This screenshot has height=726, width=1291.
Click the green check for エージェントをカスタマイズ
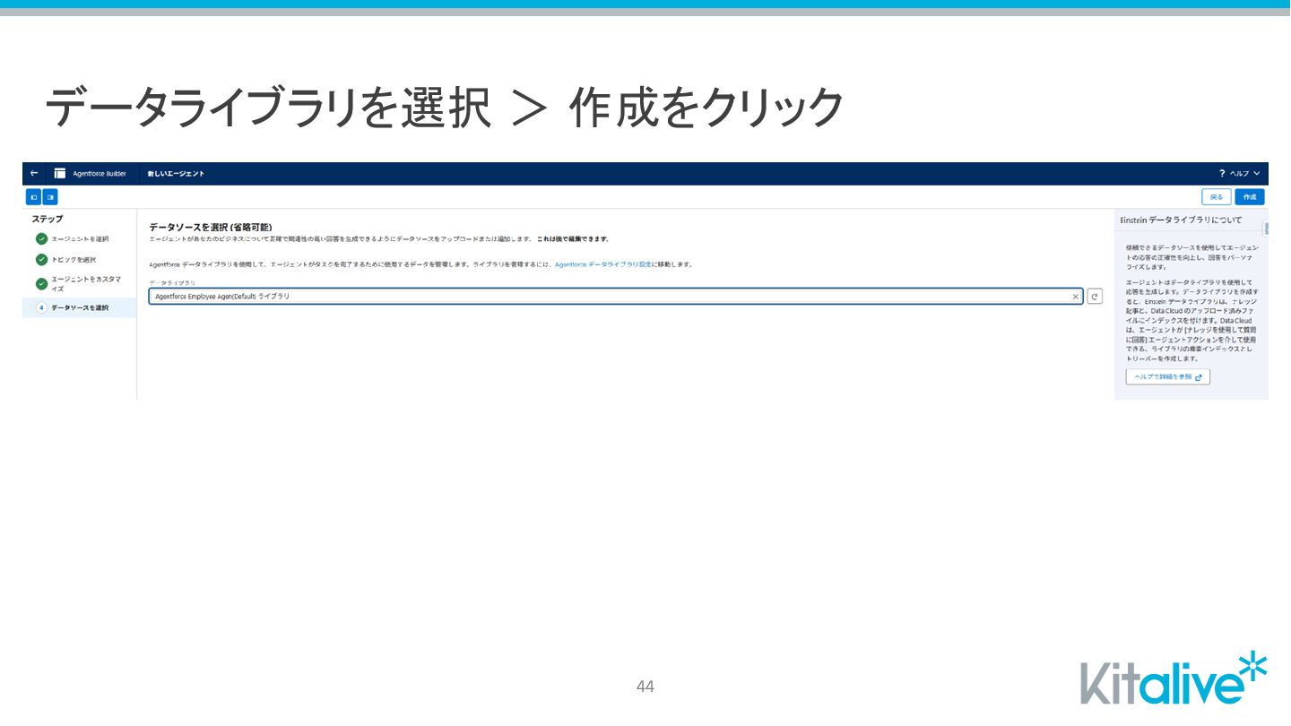click(41, 284)
